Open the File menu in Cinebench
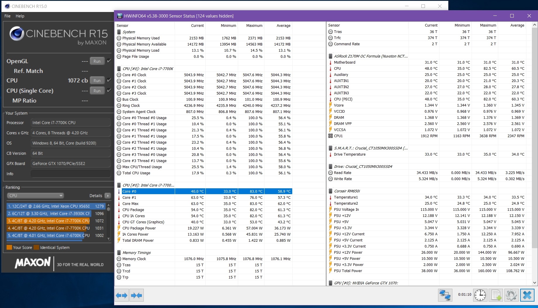This screenshot has height=308, width=538. [x=7, y=16]
